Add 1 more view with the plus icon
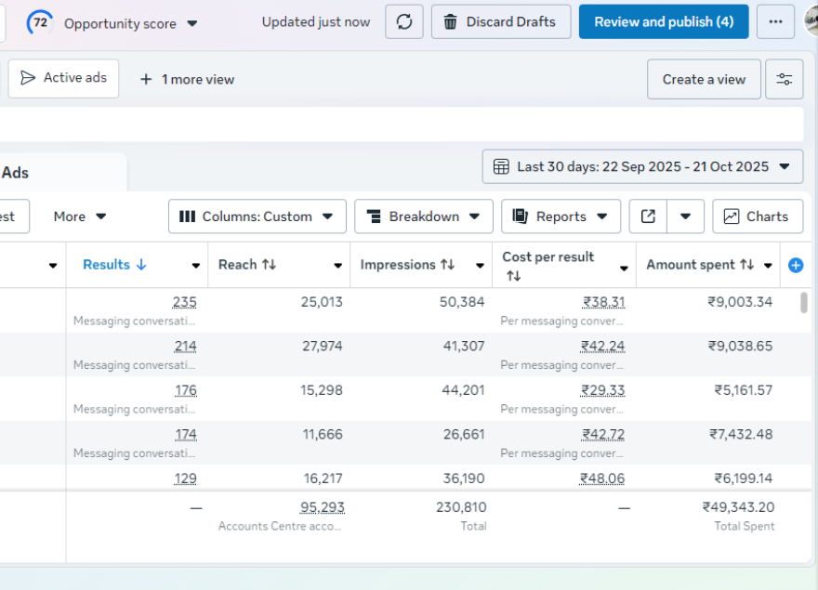The width and height of the screenshot is (818, 590). [146, 80]
